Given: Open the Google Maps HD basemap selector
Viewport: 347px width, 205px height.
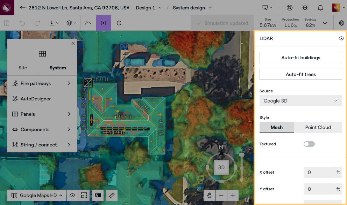Looking at the screenshot, I should point(36,195).
